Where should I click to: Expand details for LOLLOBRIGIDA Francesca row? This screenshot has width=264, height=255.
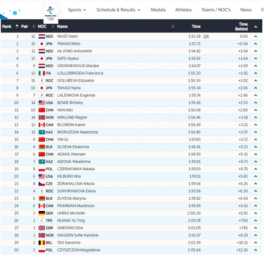click(x=256, y=73)
